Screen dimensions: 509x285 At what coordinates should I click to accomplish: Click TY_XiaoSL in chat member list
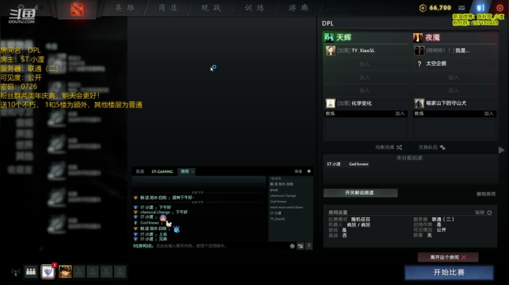click(278, 219)
